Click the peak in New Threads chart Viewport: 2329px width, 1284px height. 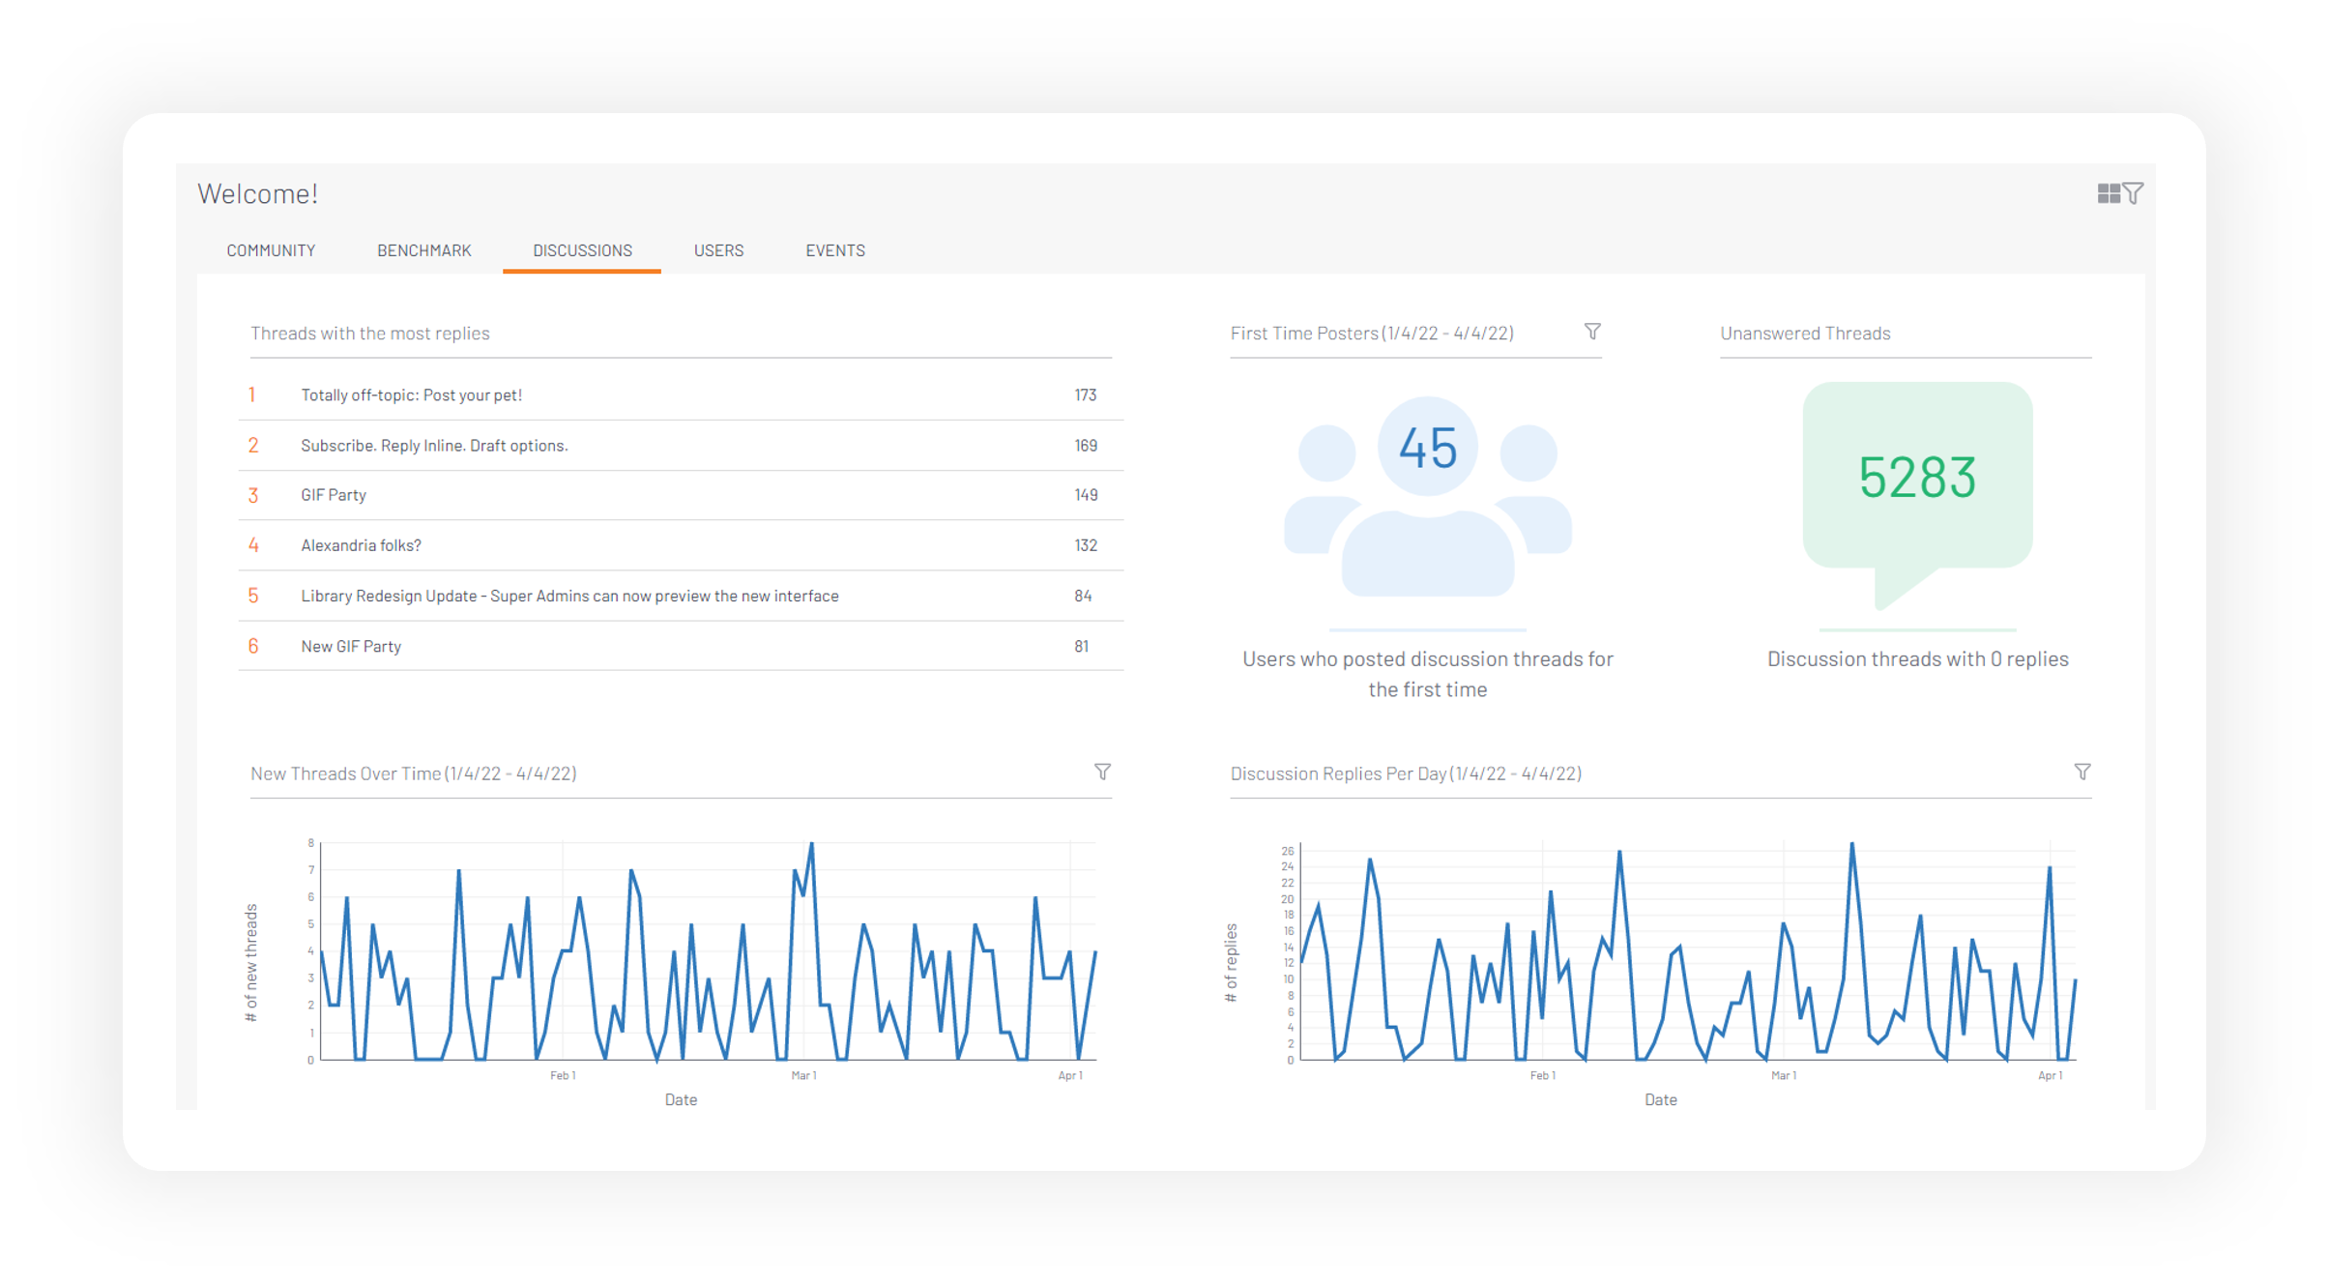point(811,845)
